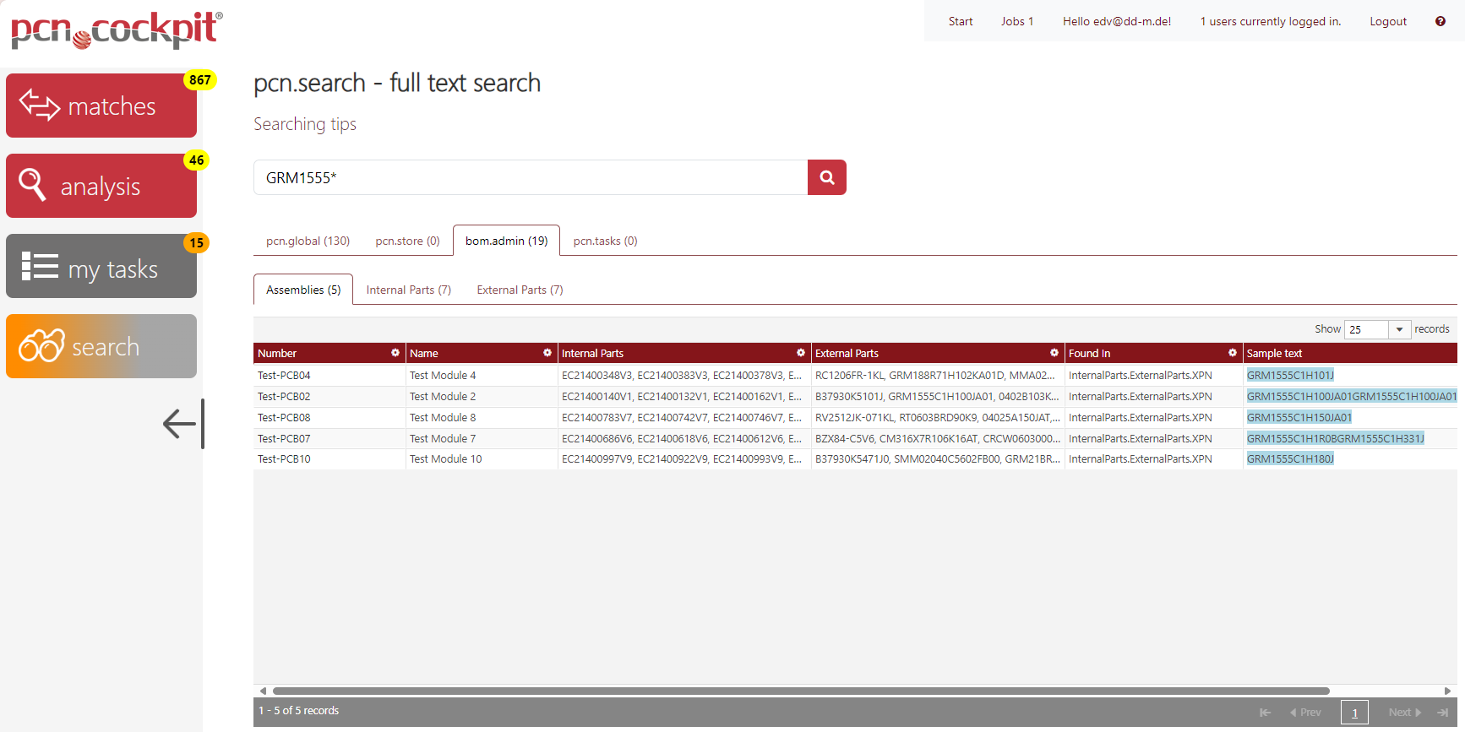This screenshot has width=1465, height=732.
Task: Select the Internal Parts (7) tab
Action: point(408,290)
